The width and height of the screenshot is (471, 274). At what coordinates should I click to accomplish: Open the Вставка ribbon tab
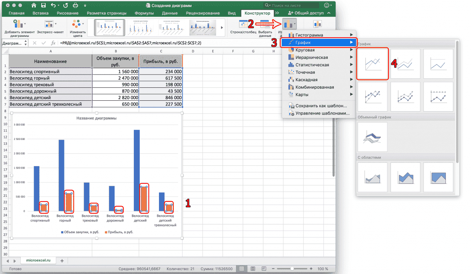[x=40, y=13]
